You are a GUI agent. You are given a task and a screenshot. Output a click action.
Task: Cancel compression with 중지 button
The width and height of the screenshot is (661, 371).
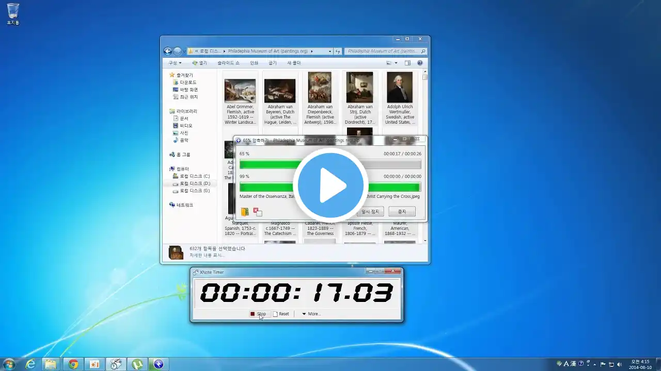(402, 212)
